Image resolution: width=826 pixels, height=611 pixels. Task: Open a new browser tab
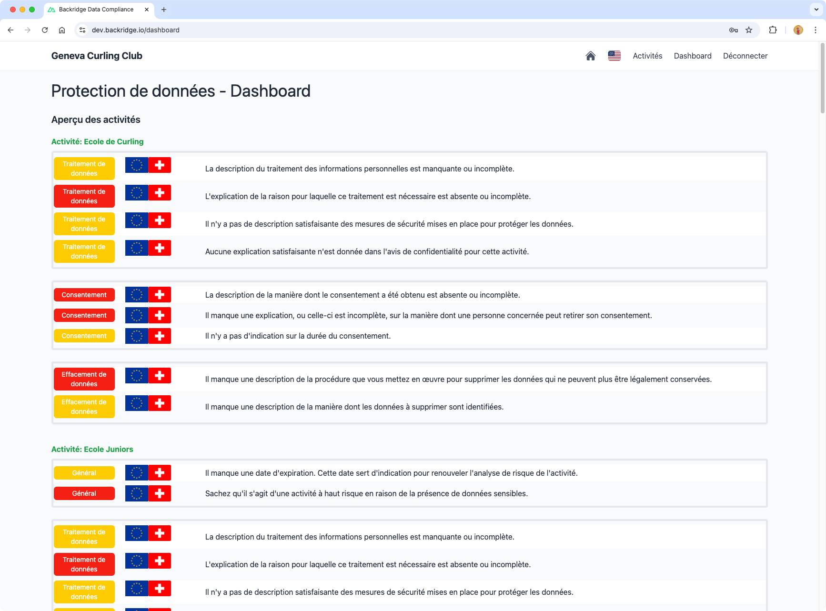164,10
